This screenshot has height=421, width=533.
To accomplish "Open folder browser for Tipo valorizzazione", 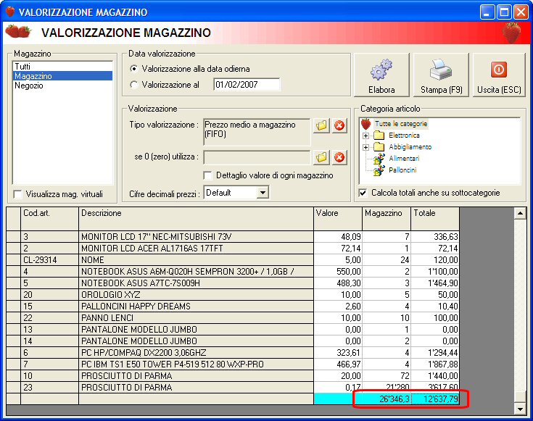I will [321, 125].
